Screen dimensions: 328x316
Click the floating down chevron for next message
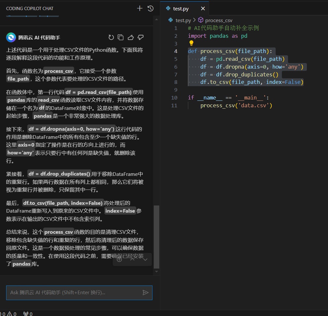tap(145, 259)
